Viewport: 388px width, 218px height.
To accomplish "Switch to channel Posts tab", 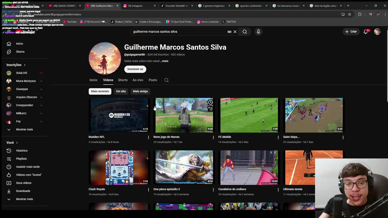I will pos(153,80).
